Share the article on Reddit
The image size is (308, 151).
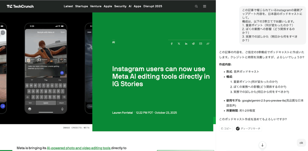(193, 44)
